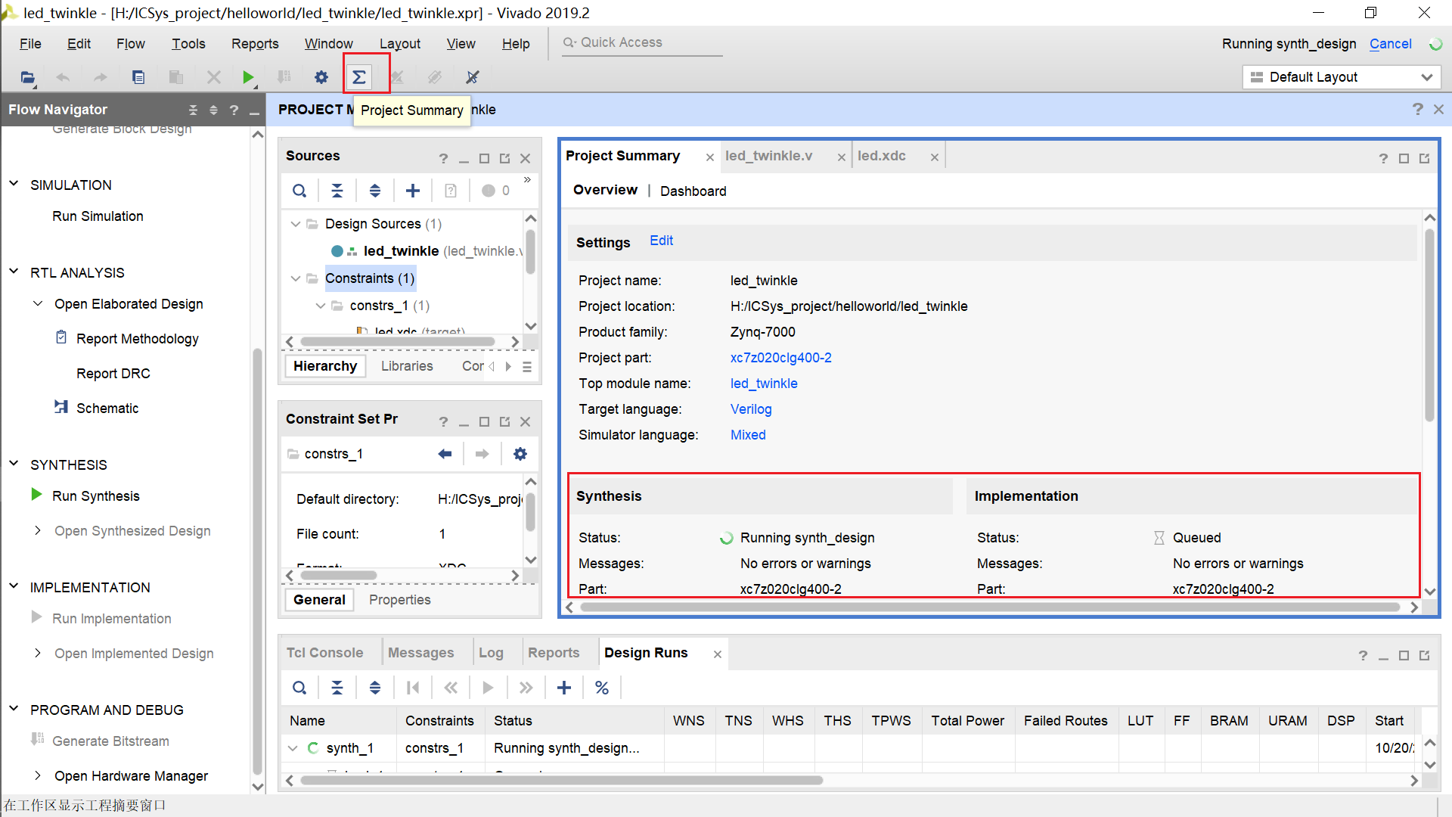1452x817 pixels.
Task: Click the Quick Access search field
Action: [x=643, y=43]
